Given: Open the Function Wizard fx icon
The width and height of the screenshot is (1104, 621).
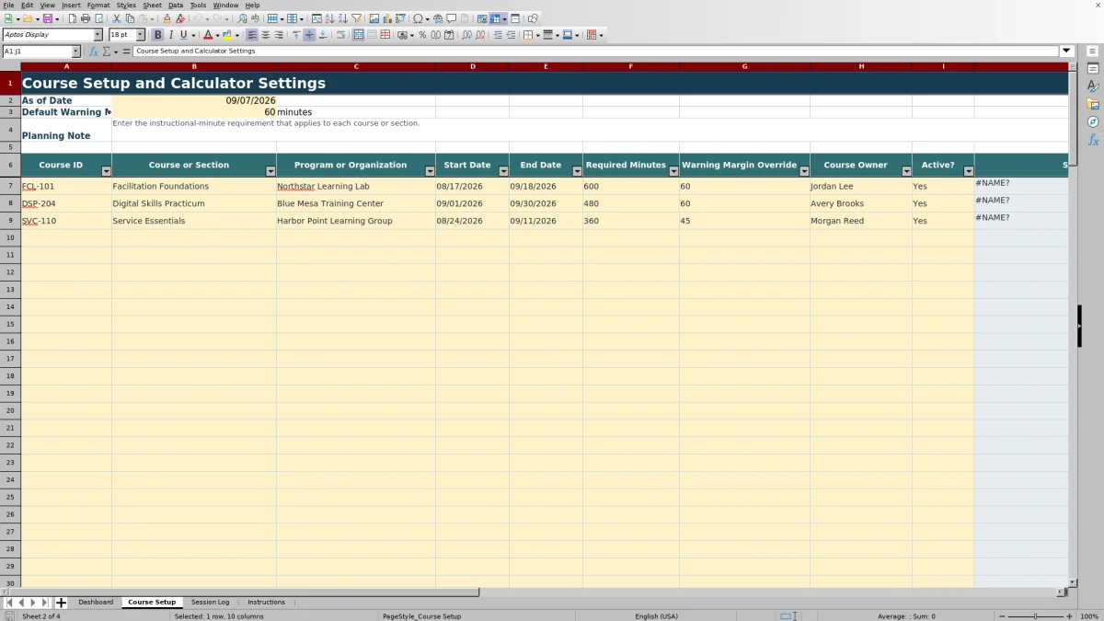Looking at the screenshot, I should 94,52.
